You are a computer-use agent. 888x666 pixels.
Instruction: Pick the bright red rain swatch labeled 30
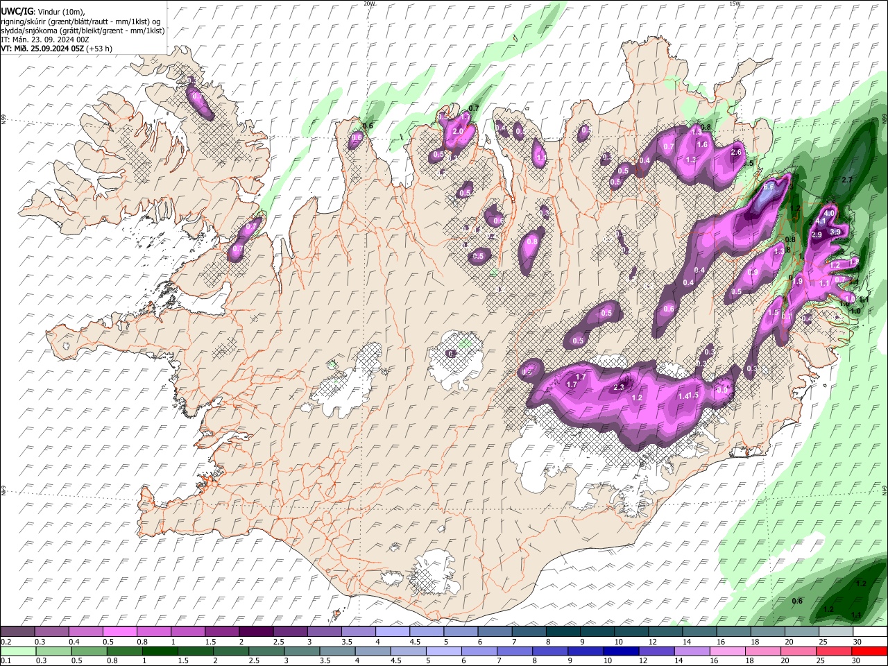pyautogui.click(x=869, y=651)
